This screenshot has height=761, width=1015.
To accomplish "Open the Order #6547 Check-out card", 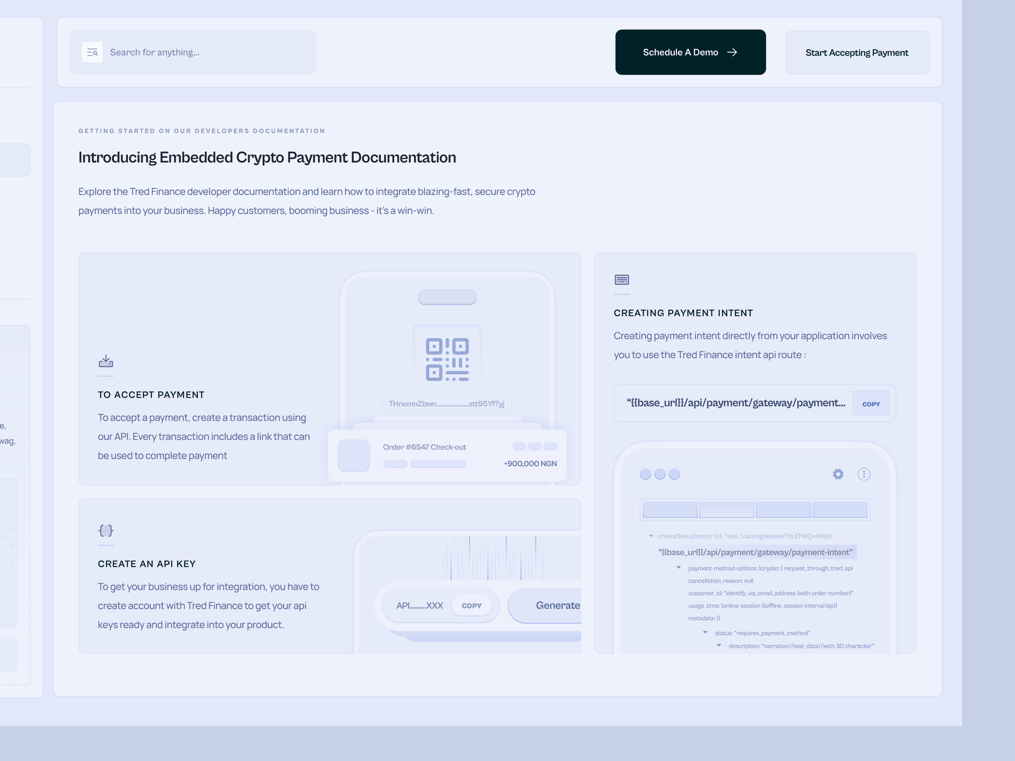I will (447, 455).
